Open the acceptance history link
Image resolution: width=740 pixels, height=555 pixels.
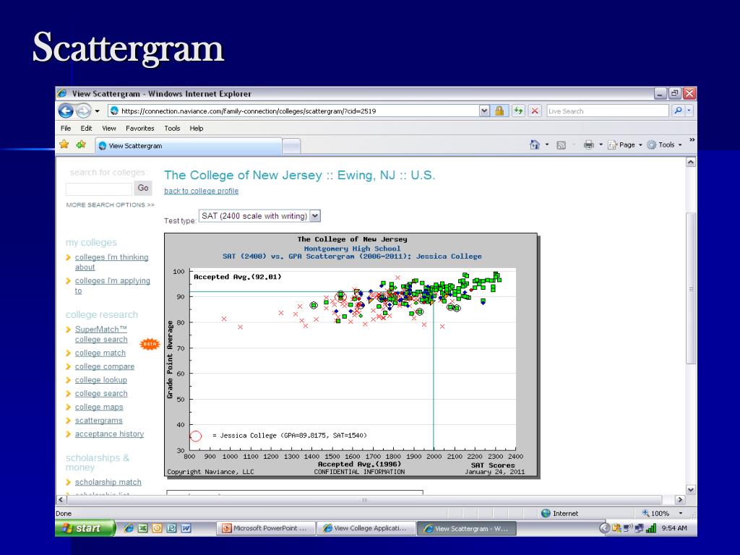coord(109,434)
